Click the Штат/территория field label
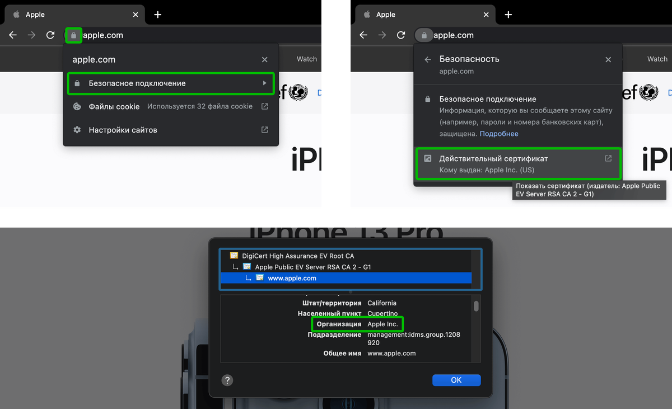Viewport: 672px width, 409px height. coord(332,303)
